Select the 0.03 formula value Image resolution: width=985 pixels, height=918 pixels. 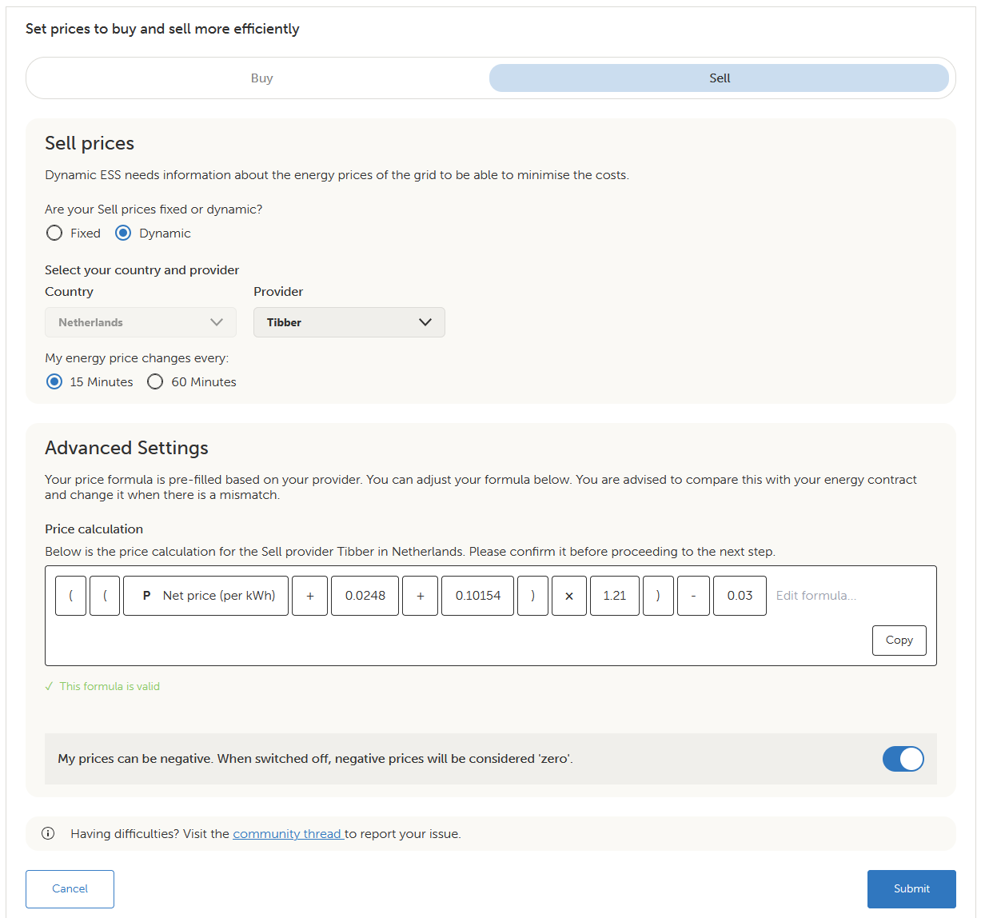pos(740,596)
